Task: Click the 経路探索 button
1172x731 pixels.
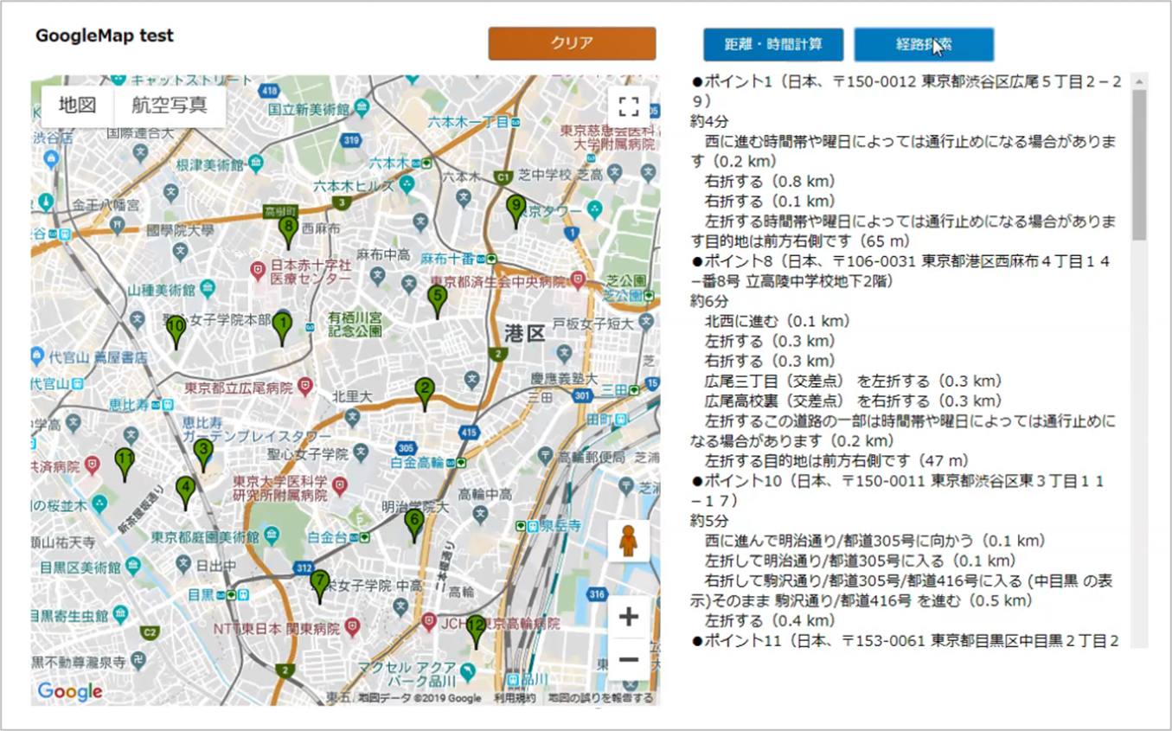Action: pos(924,44)
